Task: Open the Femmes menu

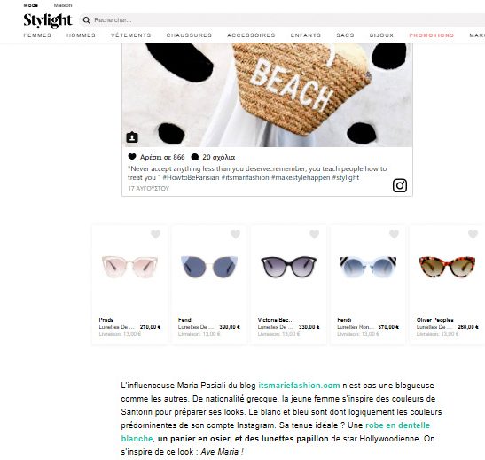Action: pos(37,35)
